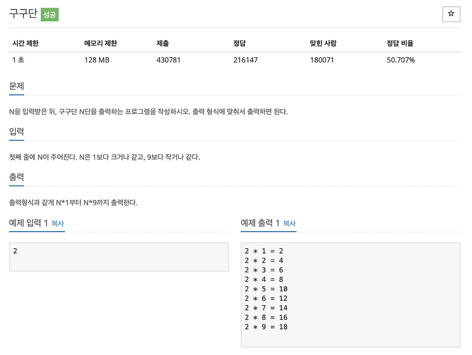The width and height of the screenshot is (472, 355).
Task: Click the 정답 count 216147
Action: (x=245, y=60)
